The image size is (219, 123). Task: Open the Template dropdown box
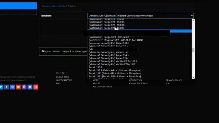(140, 16)
